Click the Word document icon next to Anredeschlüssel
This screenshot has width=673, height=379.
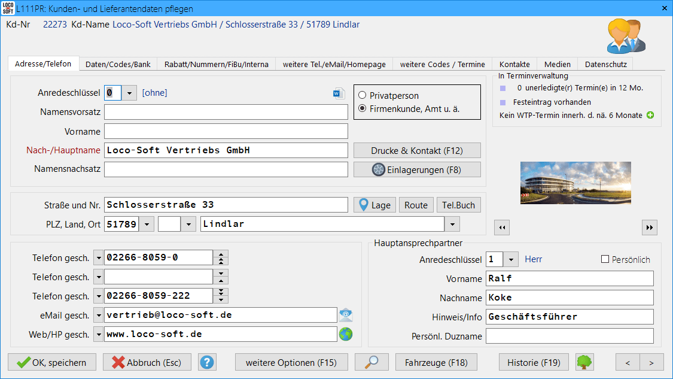point(339,93)
